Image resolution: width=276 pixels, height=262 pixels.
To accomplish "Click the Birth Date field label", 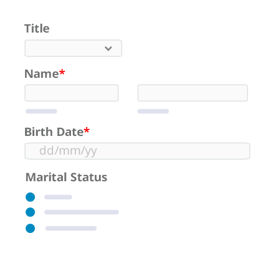I will click(x=54, y=132).
